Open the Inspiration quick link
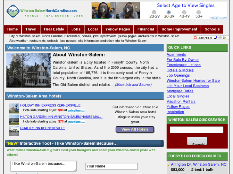This screenshot has width=233, height=174. [175, 112]
